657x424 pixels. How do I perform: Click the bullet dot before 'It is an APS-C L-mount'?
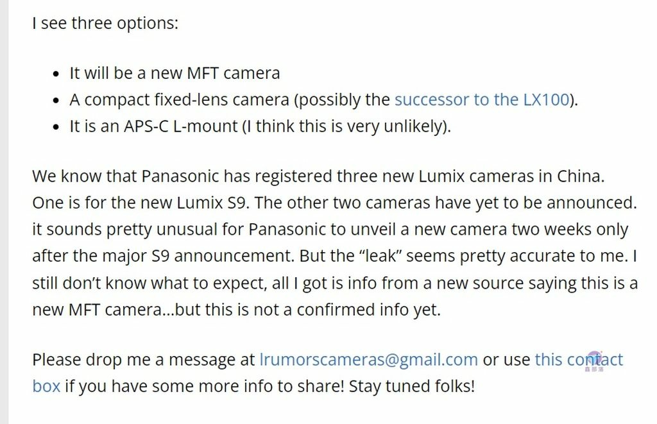point(56,128)
